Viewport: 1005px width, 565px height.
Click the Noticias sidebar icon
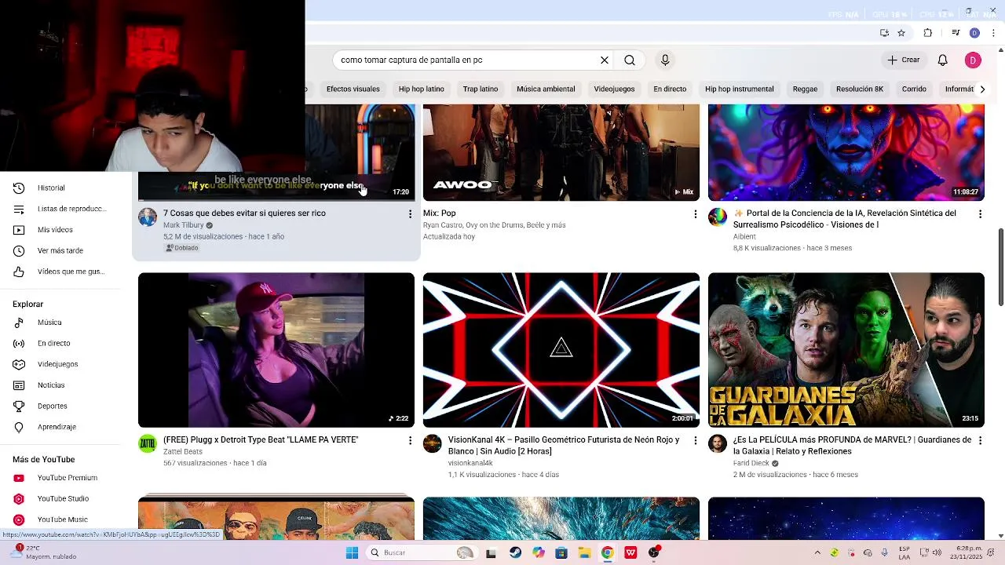20,385
